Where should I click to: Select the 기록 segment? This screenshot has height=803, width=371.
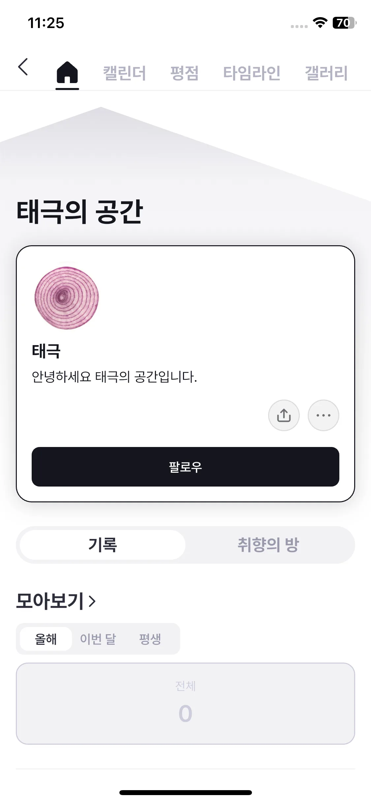(x=103, y=545)
